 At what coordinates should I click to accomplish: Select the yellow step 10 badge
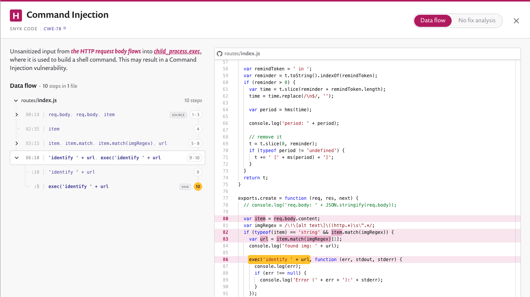tap(198, 187)
